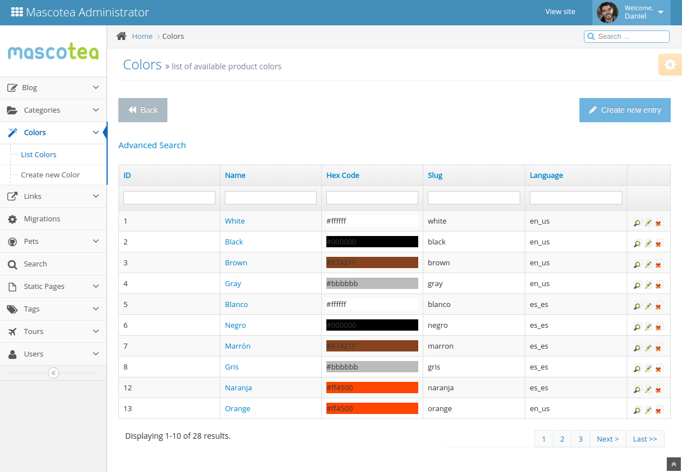View details of the White color entry
682x472 pixels.
pyautogui.click(x=637, y=222)
